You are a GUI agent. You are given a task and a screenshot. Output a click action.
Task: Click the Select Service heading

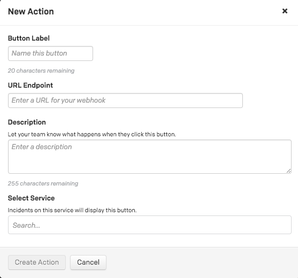point(32,198)
